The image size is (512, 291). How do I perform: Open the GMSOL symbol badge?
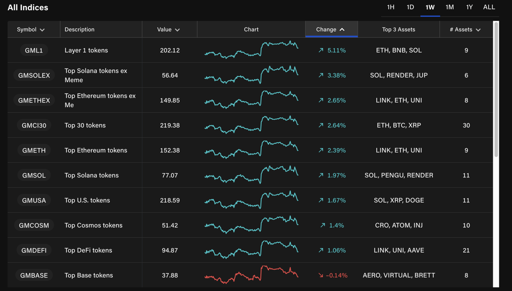(34, 175)
